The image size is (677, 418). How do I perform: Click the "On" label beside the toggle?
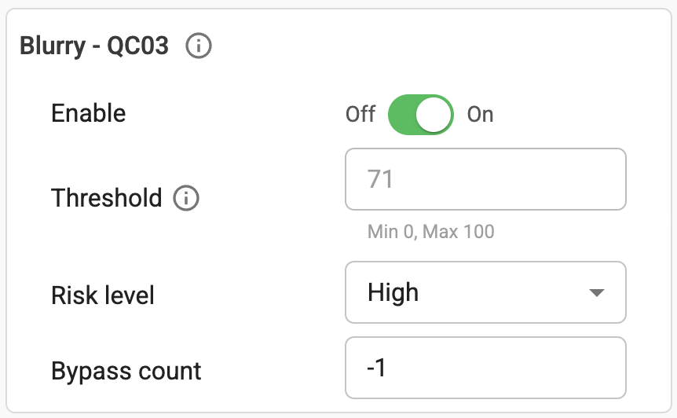[x=481, y=115]
